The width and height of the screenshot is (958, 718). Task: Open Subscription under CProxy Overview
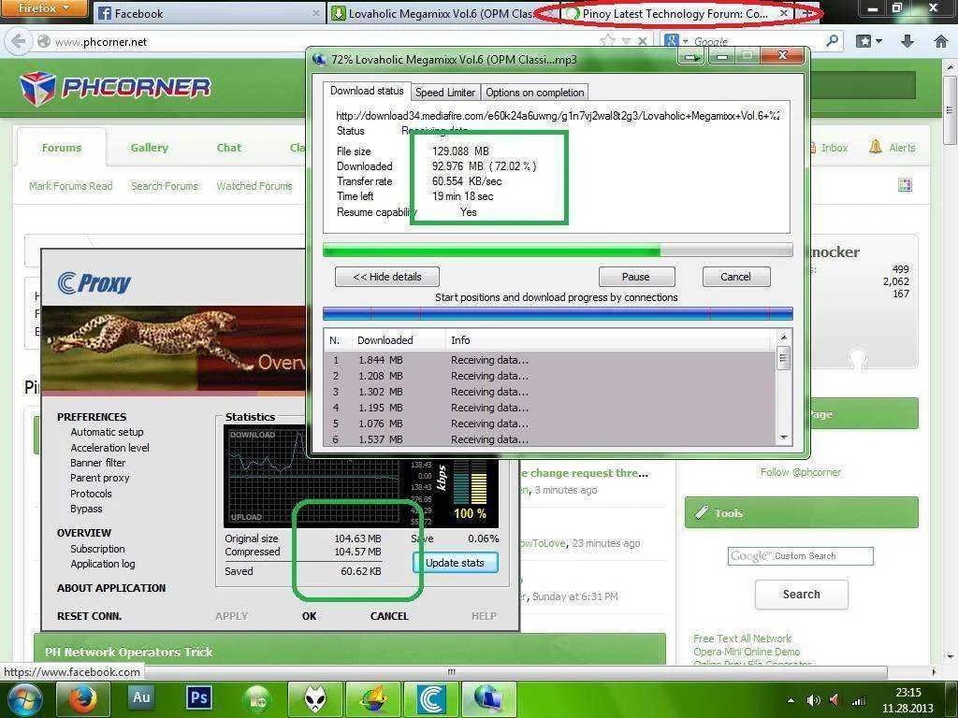point(97,549)
